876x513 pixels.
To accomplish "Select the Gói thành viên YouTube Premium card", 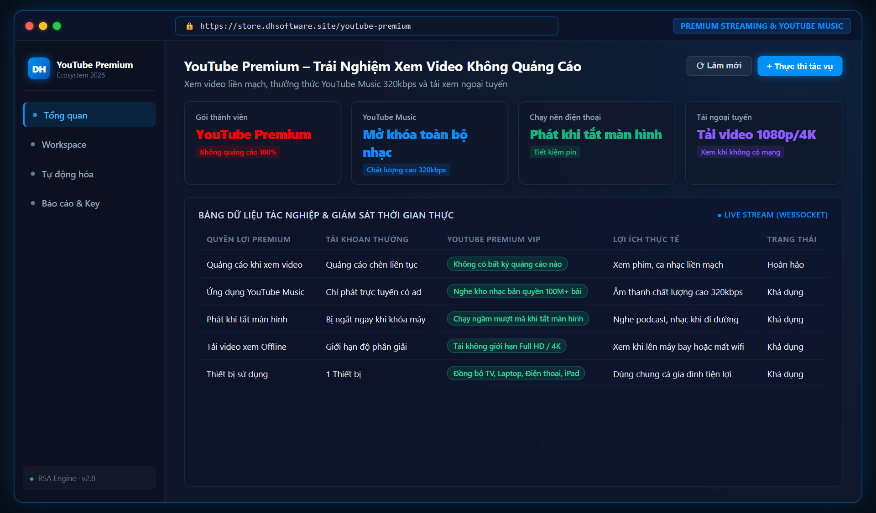I will point(263,143).
